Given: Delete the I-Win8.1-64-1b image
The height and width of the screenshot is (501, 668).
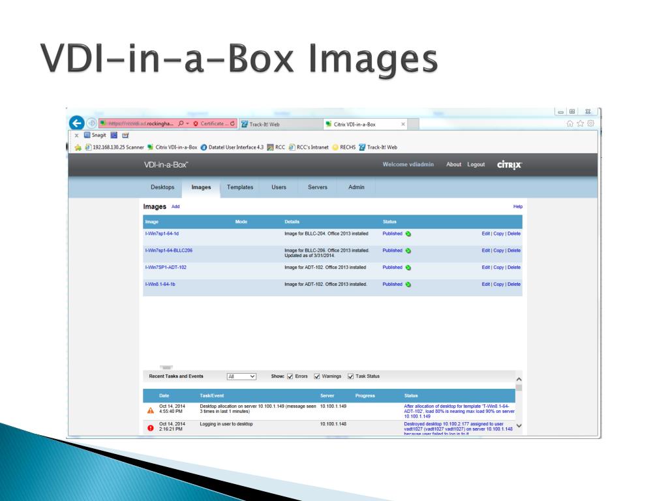Looking at the screenshot, I should pyautogui.click(x=514, y=284).
